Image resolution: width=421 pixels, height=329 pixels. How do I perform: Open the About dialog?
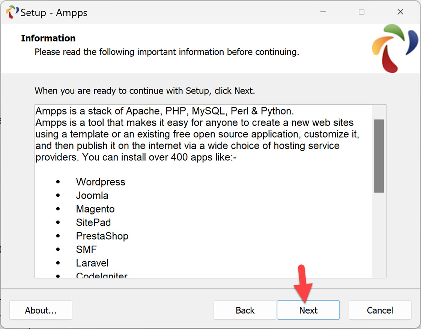point(41,310)
